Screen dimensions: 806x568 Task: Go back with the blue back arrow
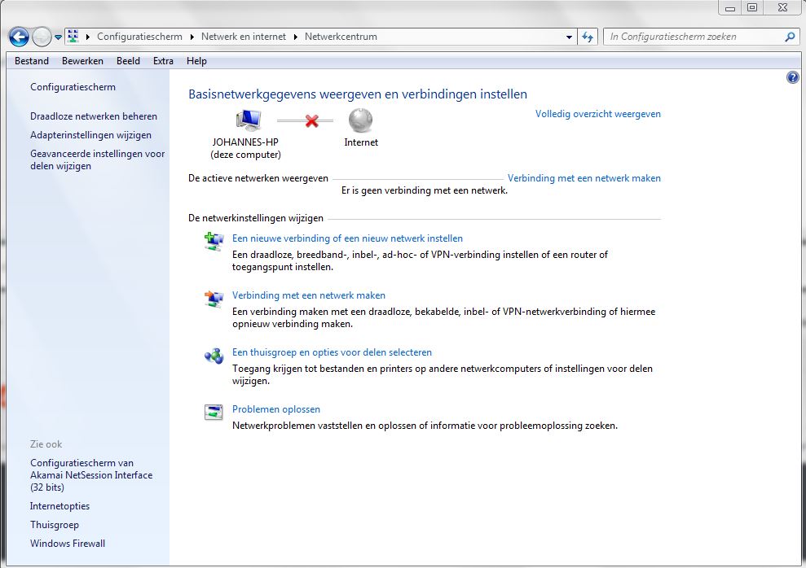click(19, 37)
